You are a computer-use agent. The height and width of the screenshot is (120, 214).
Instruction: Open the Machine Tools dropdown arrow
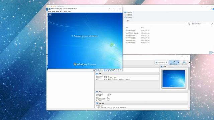pyautogui.click(x=179, y=63)
